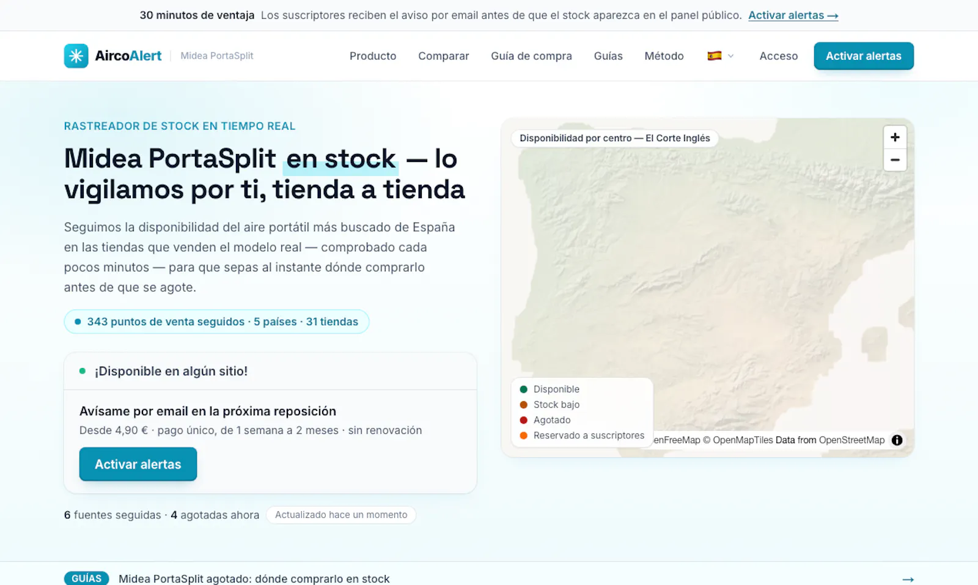The image size is (978, 585).
Task: Click the Midea PortaSplit header label
Action: click(217, 56)
